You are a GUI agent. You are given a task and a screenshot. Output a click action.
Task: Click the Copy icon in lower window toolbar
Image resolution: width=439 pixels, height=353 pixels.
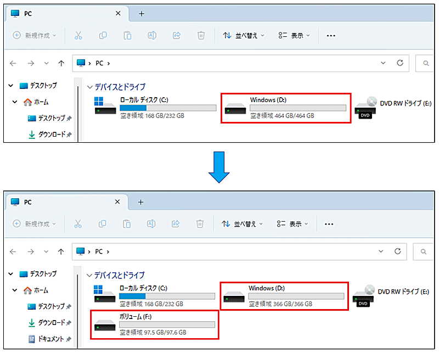(102, 224)
